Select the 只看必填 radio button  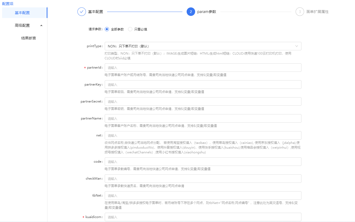point(130,29)
